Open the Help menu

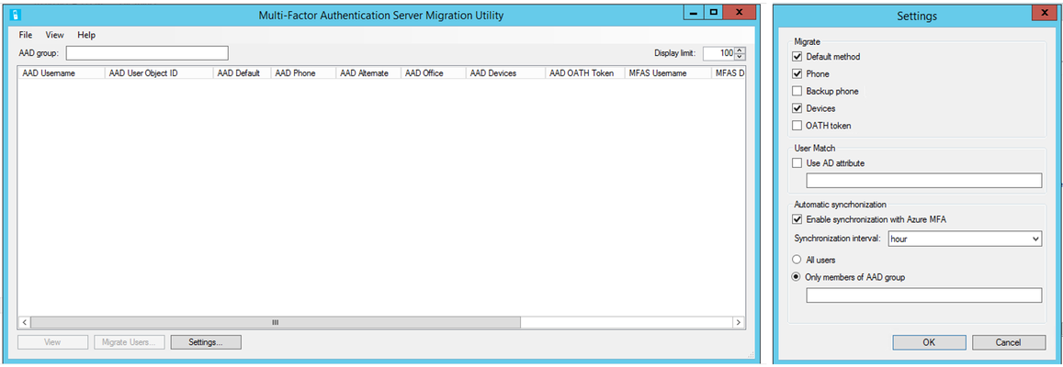click(x=86, y=35)
